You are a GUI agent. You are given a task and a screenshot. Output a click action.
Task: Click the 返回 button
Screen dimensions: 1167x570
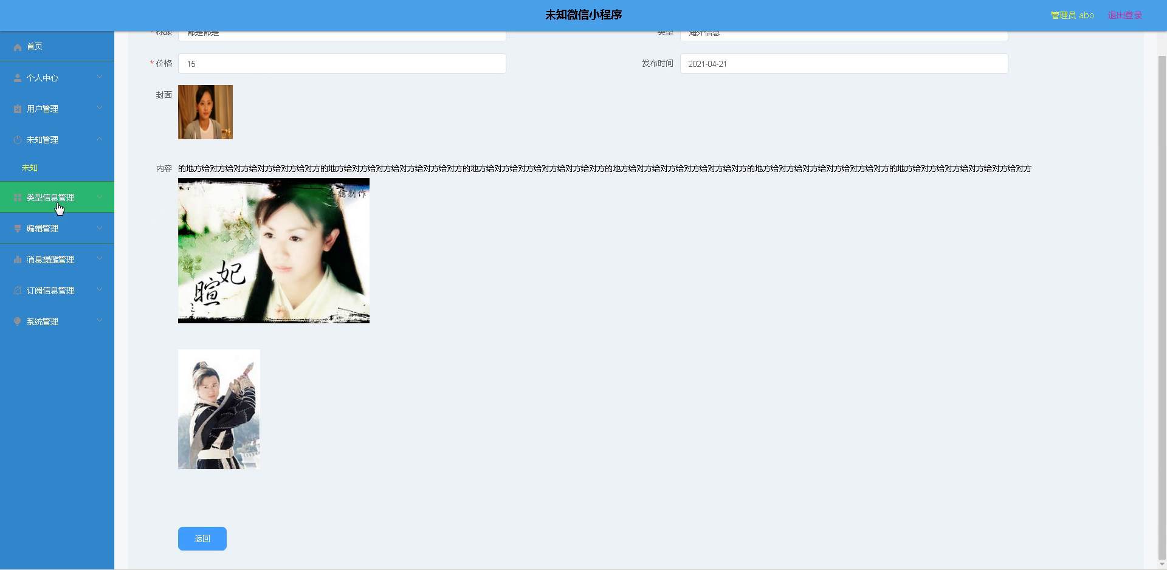click(202, 538)
